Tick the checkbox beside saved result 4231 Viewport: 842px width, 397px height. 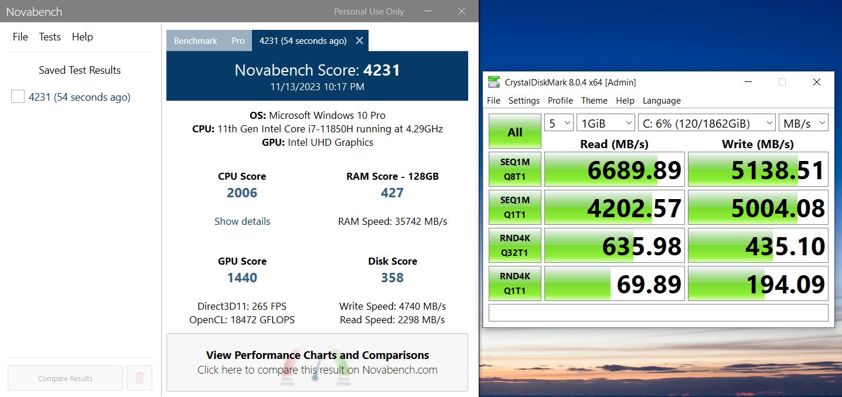18,97
